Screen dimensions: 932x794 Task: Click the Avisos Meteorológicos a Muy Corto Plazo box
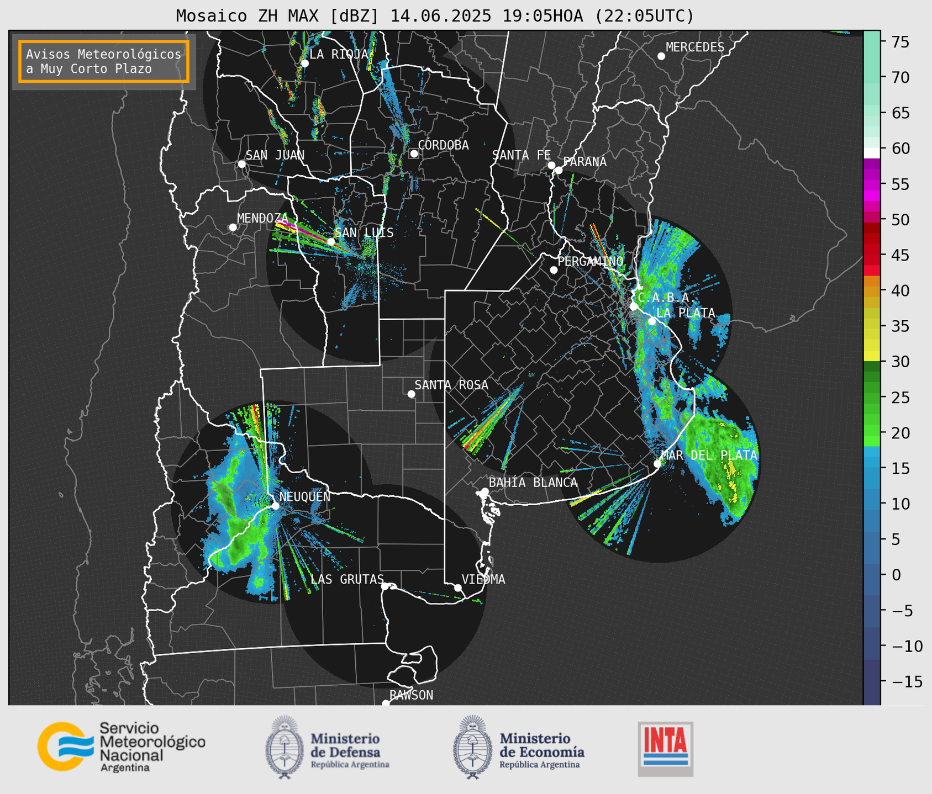tap(104, 61)
